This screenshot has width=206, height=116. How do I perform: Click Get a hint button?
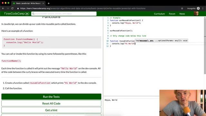(51, 110)
